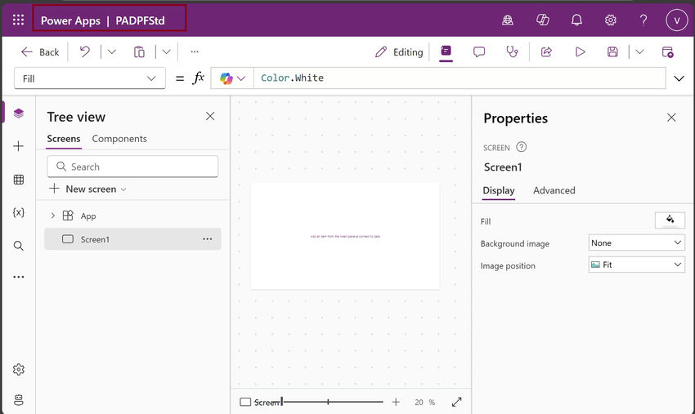Viewport: 695px width, 414px height.
Task: Open the property selector dropdown showing Fill
Action: click(x=89, y=78)
